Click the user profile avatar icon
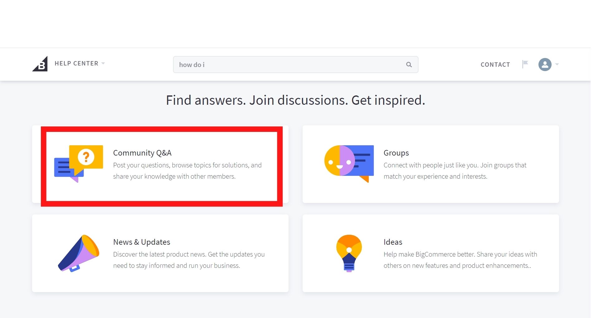 point(545,65)
